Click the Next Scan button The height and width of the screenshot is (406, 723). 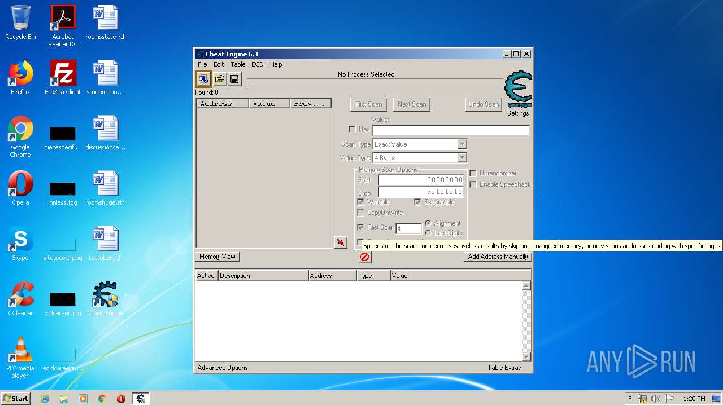coord(412,104)
